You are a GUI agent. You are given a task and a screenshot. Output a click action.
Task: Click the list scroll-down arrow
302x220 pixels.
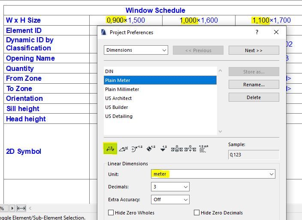point(220,132)
